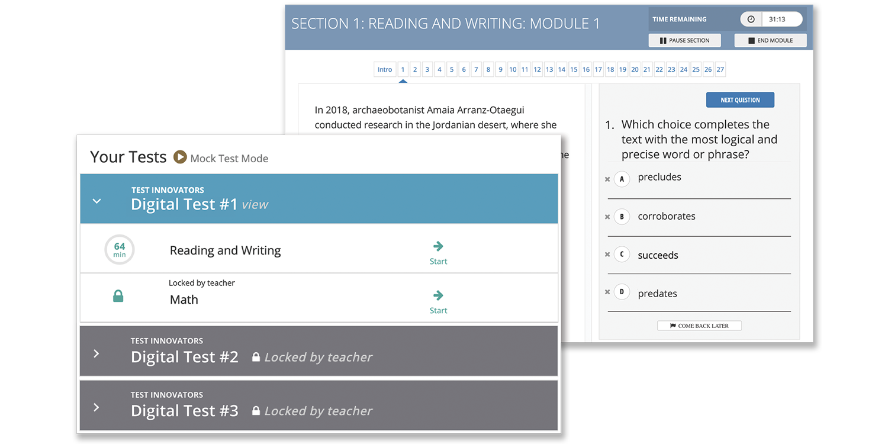Eliminate answer D with its x icon
888x444 pixels.
607,292
